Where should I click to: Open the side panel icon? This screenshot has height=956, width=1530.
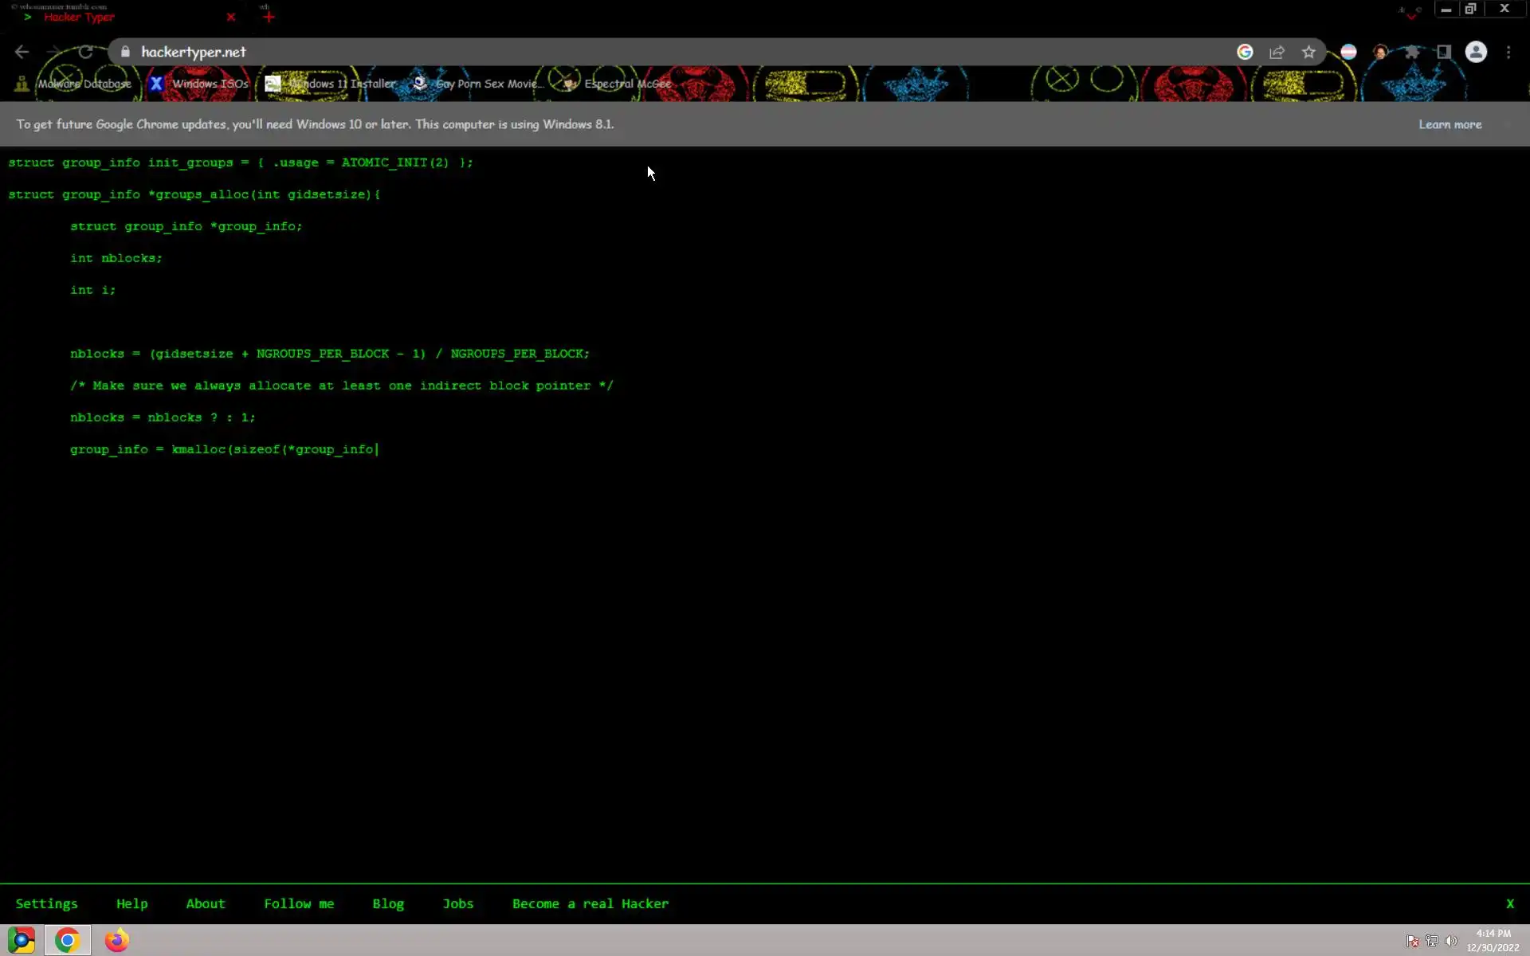[x=1444, y=52]
